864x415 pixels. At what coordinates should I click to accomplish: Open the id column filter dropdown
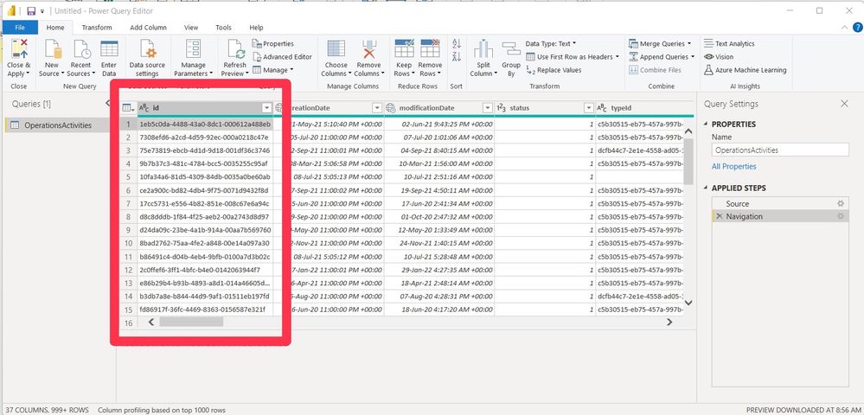click(x=266, y=108)
